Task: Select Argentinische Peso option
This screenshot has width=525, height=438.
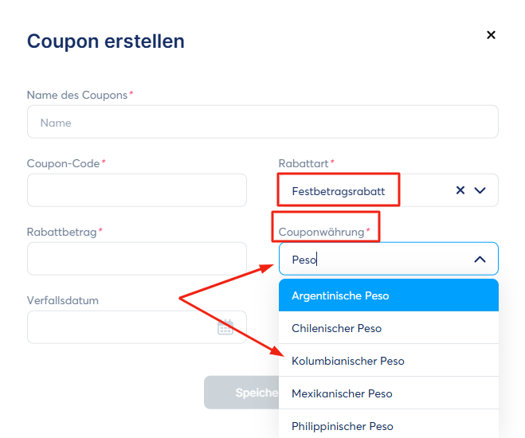Action: 389,295
